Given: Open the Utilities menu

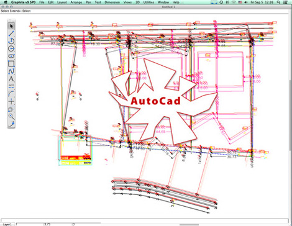Looking at the screenshot, I should [x=148, y=2].
